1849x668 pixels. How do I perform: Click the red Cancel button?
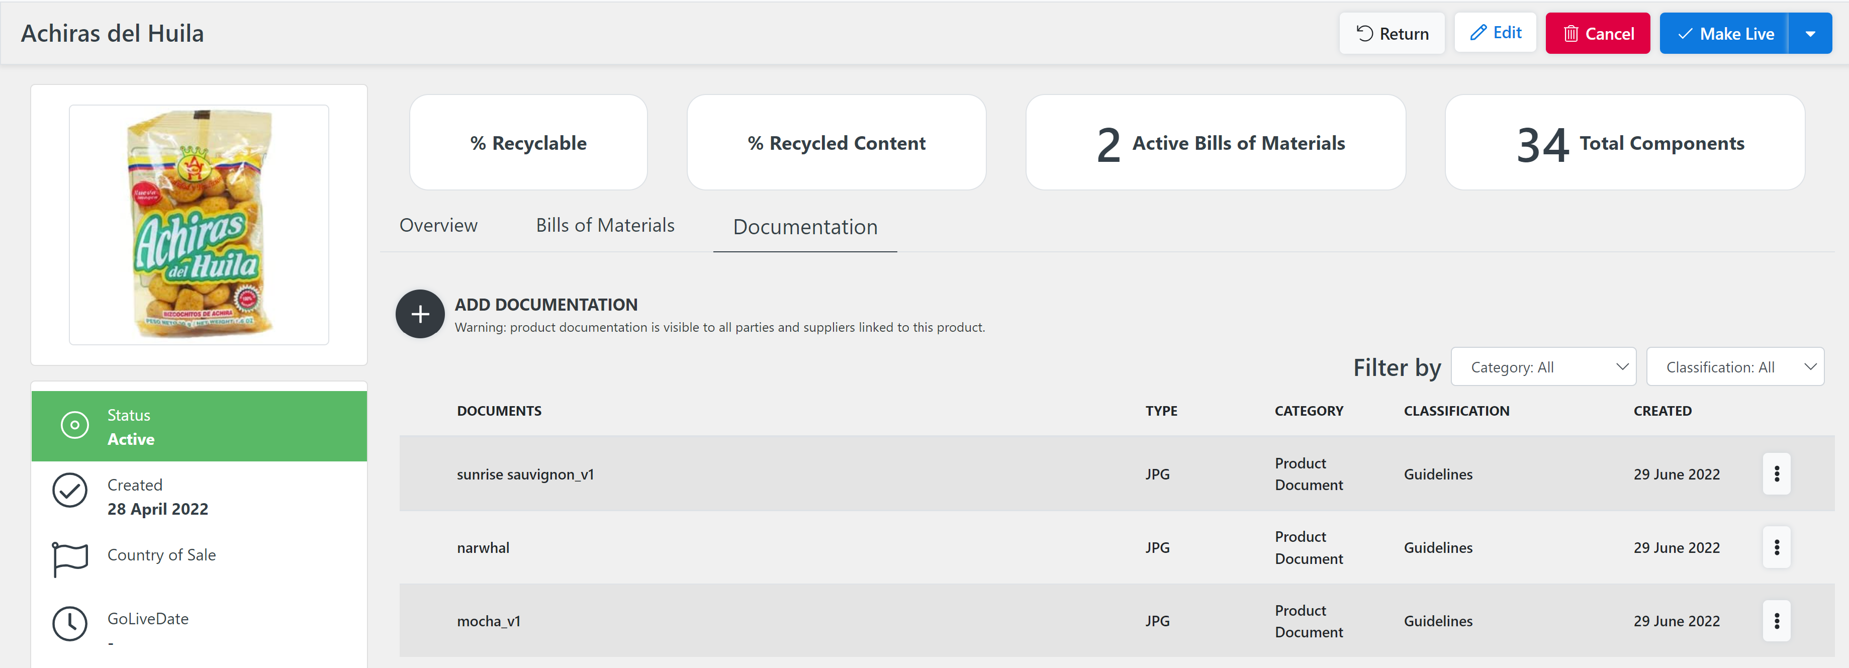tap(1598, 33)
